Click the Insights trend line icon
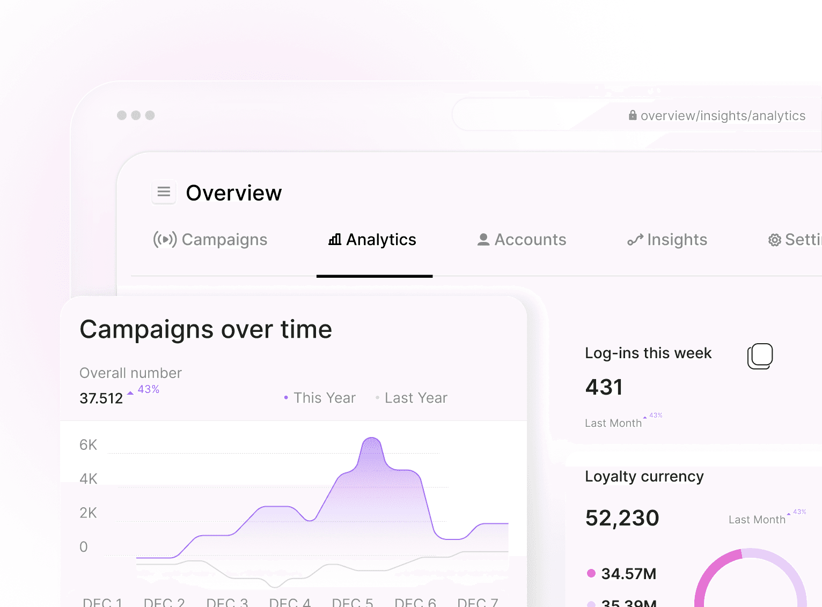822x607 pixels. [x=635, y=240]
